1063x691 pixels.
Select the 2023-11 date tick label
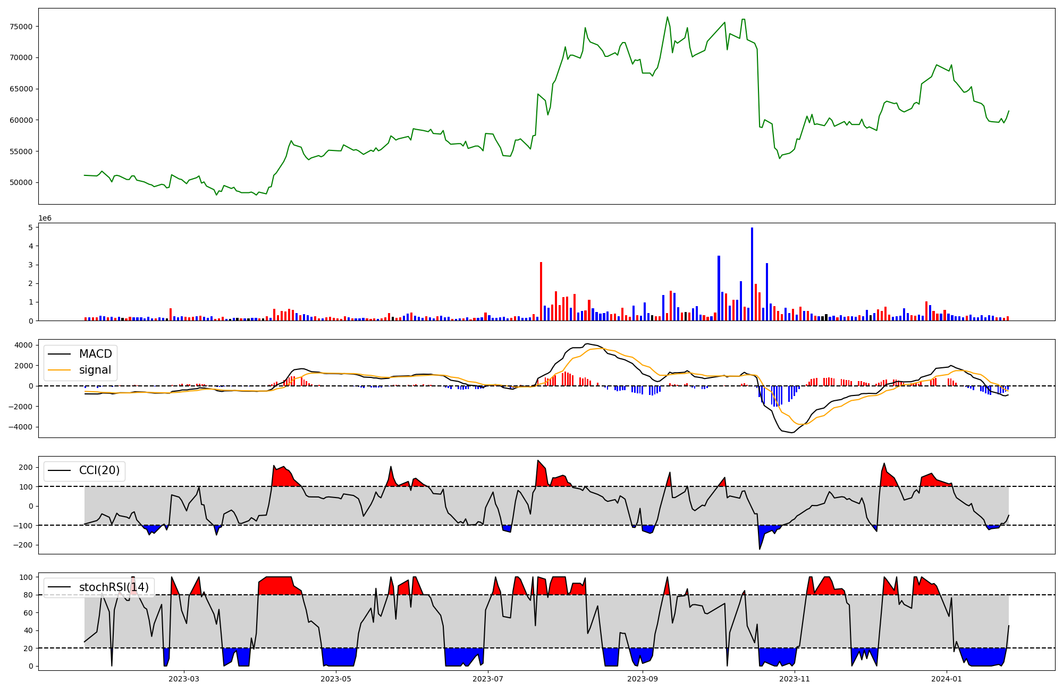[x=795, y=679]
